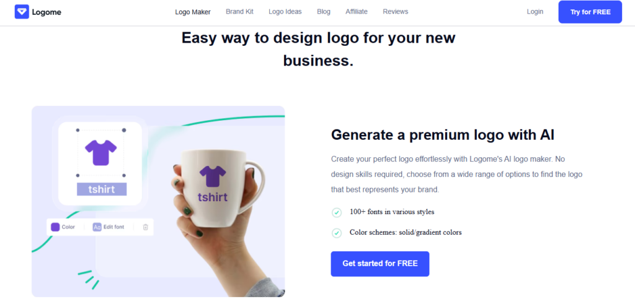Click the checkmark icon beside 100+ fonts

pyautogui.click(x=337, y=212)
